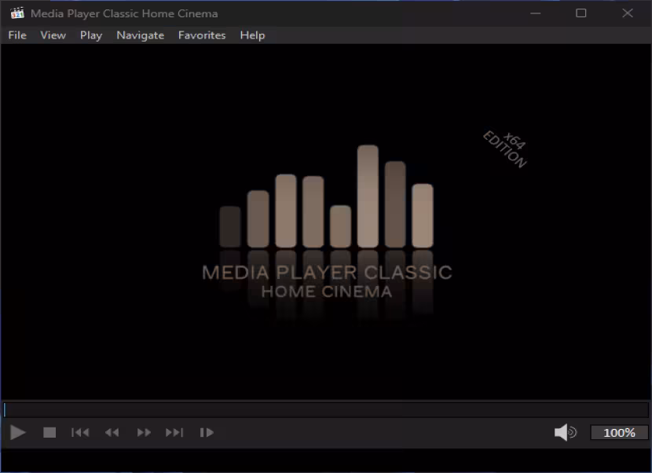Click the seek bar timeline
Viewport: 652px width, 473px height.
[x=326, y=410]
